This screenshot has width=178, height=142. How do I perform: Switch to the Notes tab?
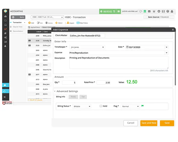pyautogui.click(x=73, y=97)
